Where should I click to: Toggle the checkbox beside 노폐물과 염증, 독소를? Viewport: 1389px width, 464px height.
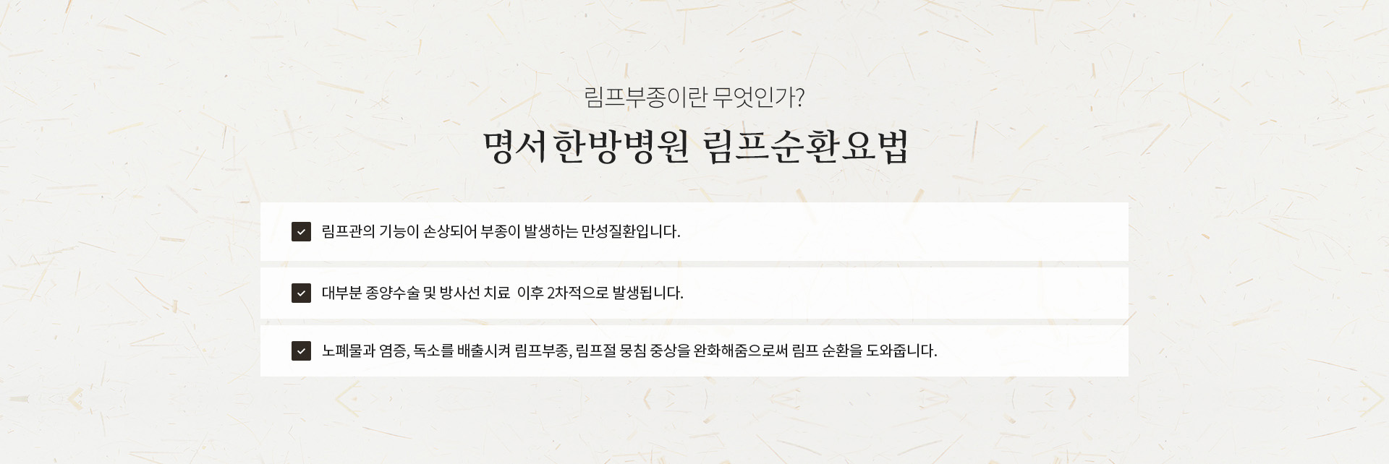301,351
